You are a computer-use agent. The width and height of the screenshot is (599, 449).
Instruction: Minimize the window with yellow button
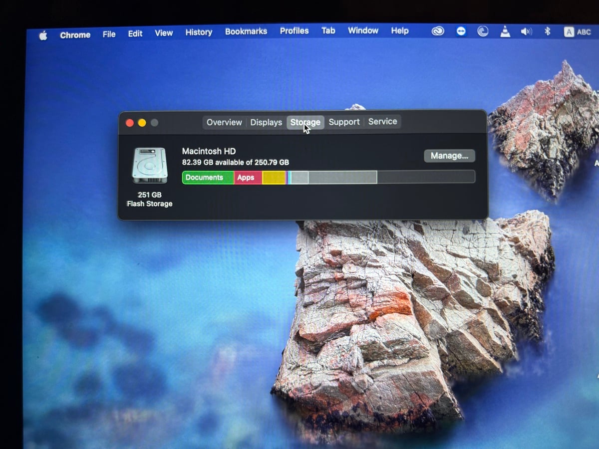pyautogui.click(x=142, y=123)
